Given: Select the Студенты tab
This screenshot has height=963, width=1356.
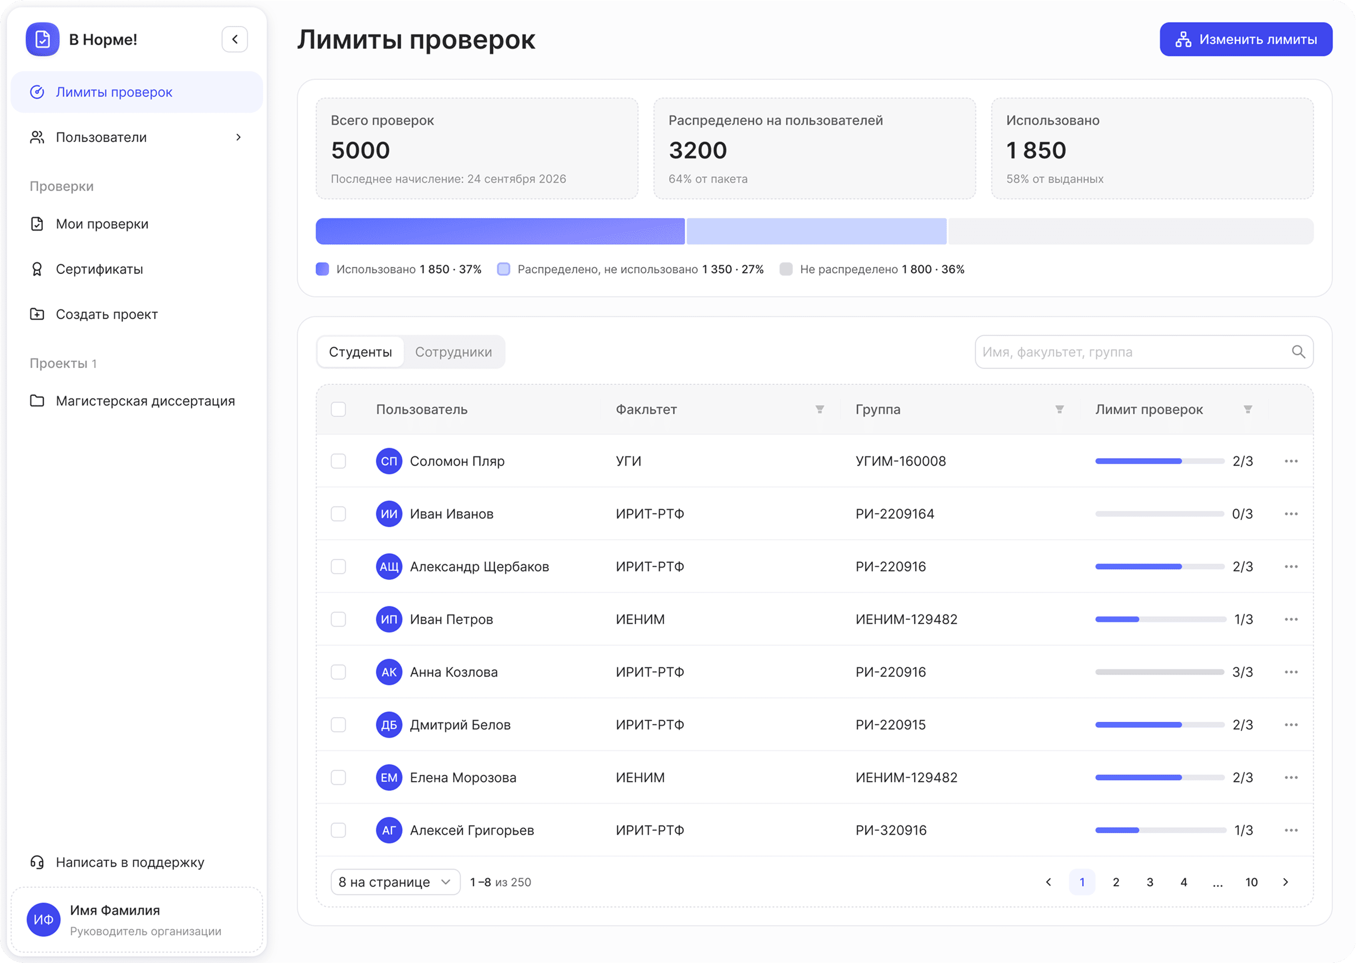Looking at the screenshot, I should coord(360,352).
